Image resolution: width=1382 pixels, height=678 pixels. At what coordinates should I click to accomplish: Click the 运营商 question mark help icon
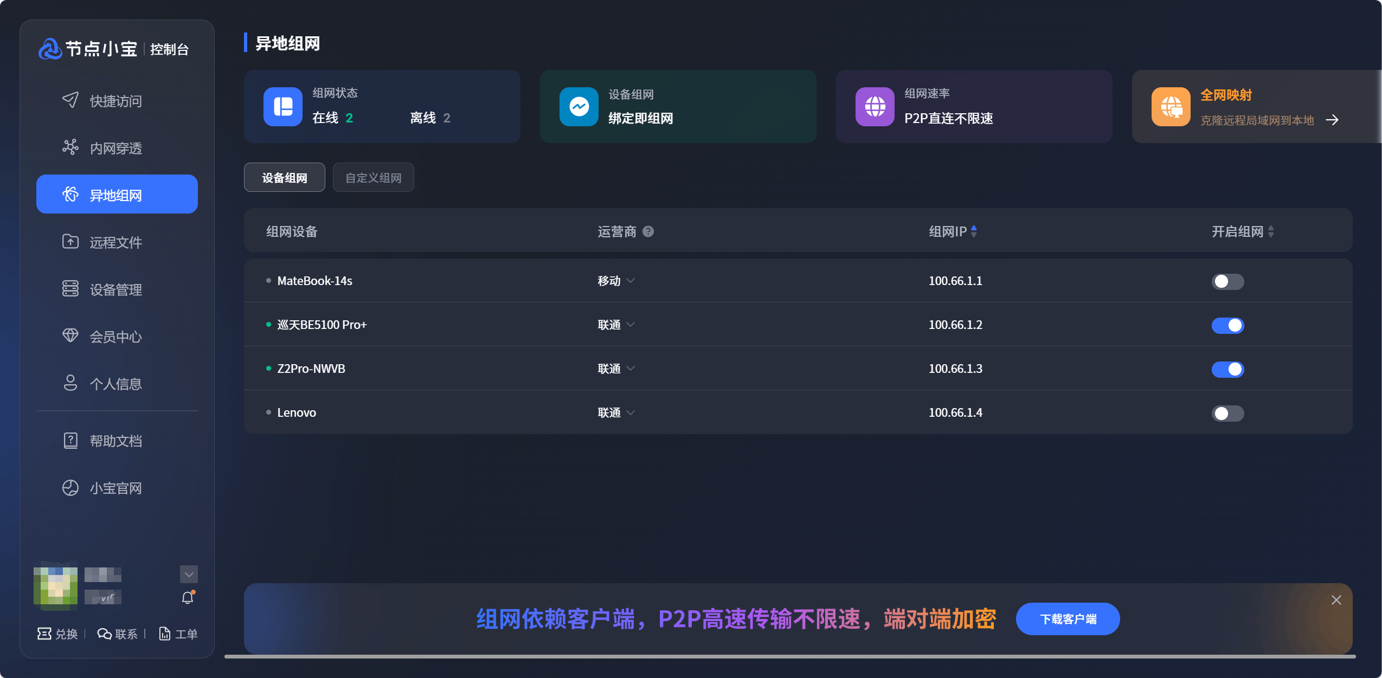coord(648,231)
